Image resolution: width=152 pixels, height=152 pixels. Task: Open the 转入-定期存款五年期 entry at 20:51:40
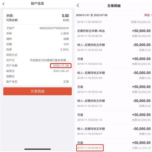point(114,75)
